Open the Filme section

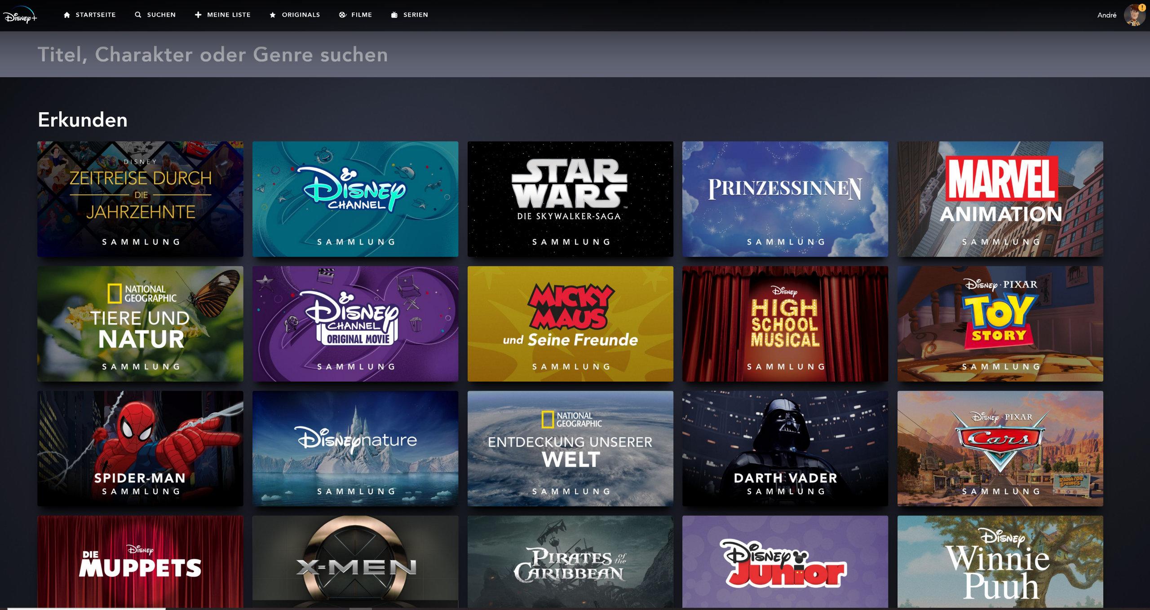tap(362, 15)
